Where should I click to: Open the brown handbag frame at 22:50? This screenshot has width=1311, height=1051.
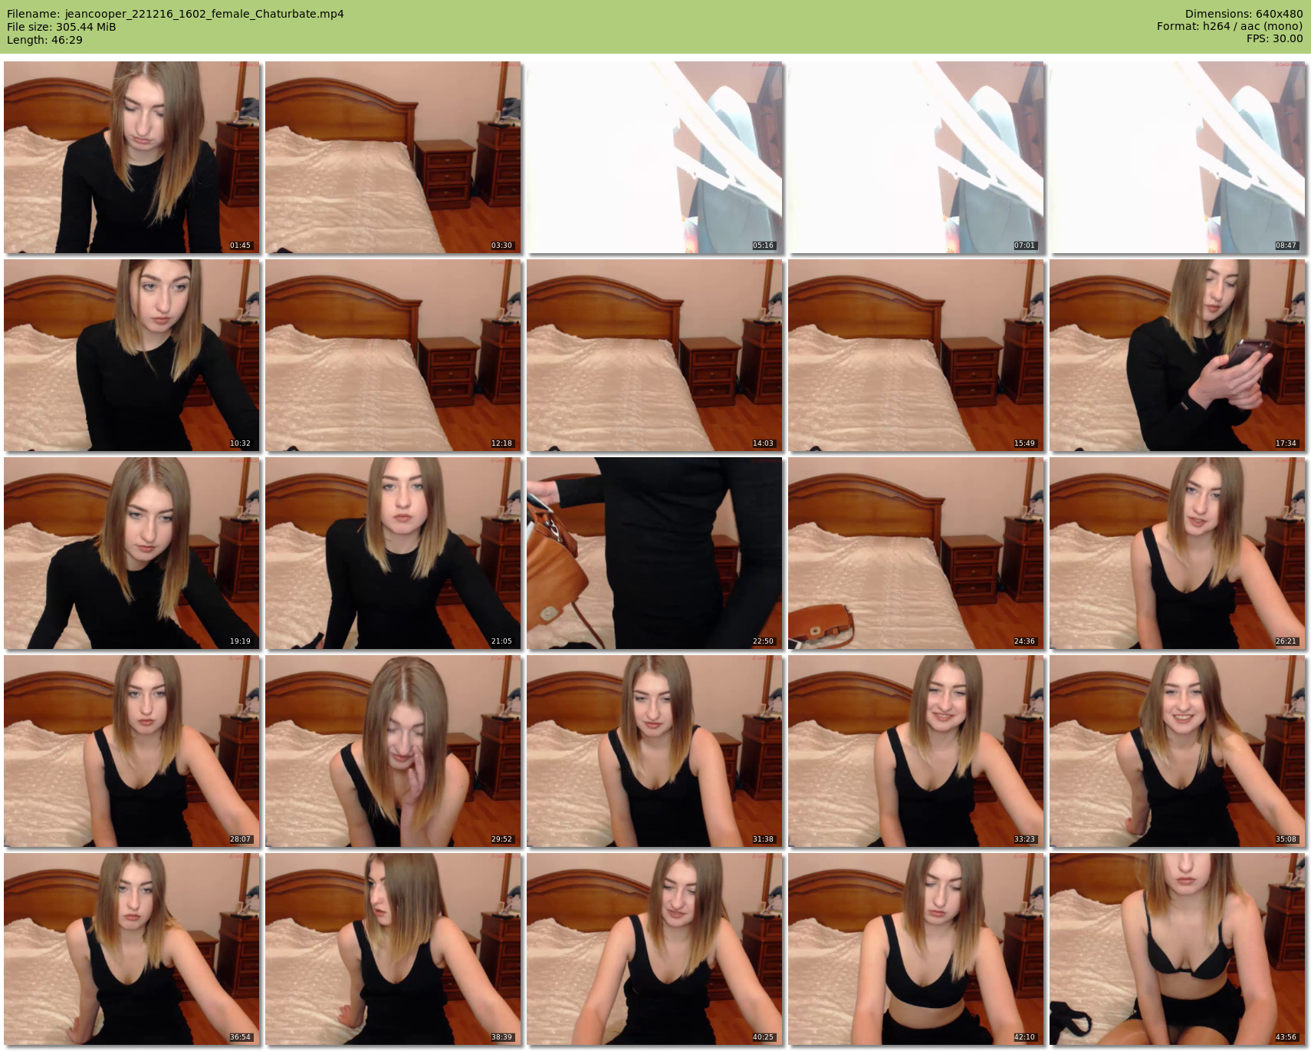(x=655, y=553)
